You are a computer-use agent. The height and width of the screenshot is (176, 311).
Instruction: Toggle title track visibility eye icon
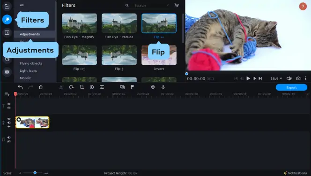tap(9, 104)
